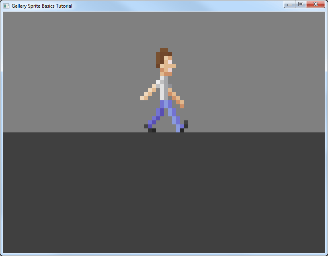
Task: Click the walking pixel character sprite
Action: [x=164, y=90]
